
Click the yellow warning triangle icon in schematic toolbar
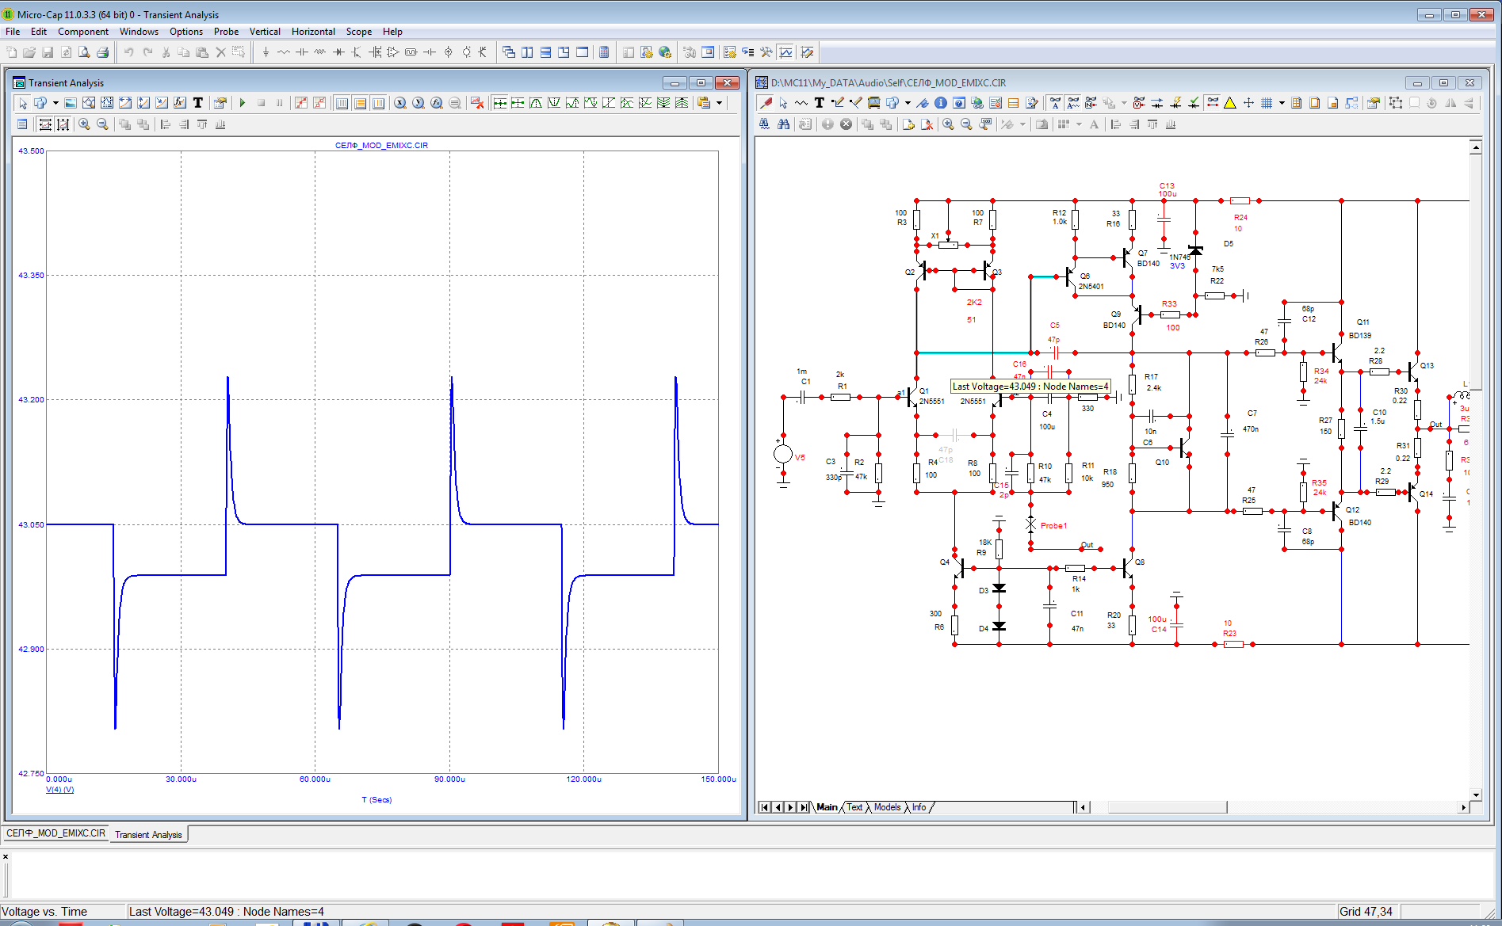tap(1230, 103)
